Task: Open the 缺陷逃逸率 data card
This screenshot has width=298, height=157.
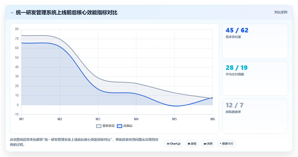Action: 255,116
